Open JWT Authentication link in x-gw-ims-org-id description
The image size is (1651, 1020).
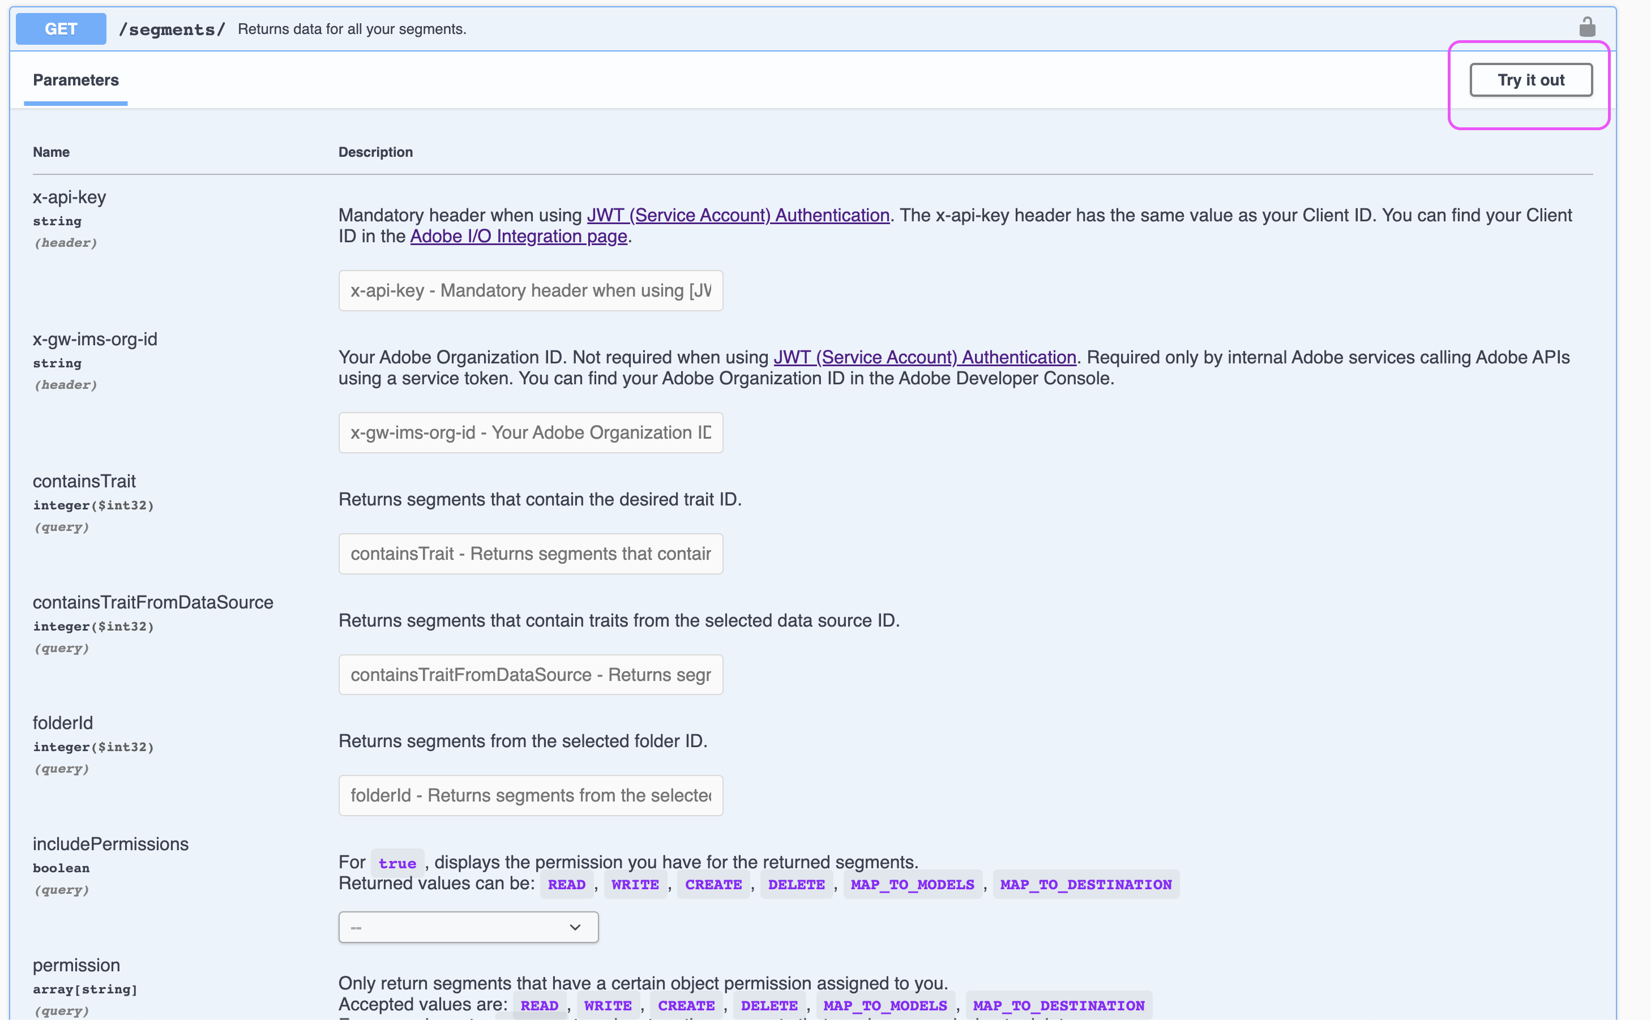[925, 357]
